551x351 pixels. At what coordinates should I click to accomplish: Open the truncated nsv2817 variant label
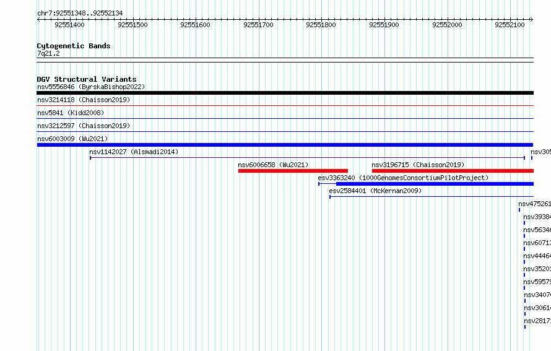click(537, 321)
